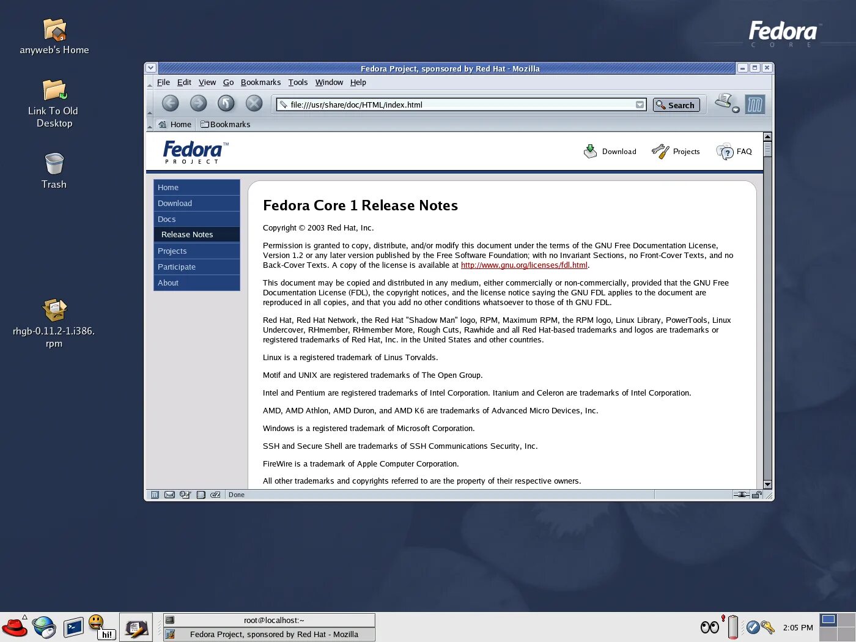
Task: Click the Fedora Project logo on page
Action: [x=196, y=152]
